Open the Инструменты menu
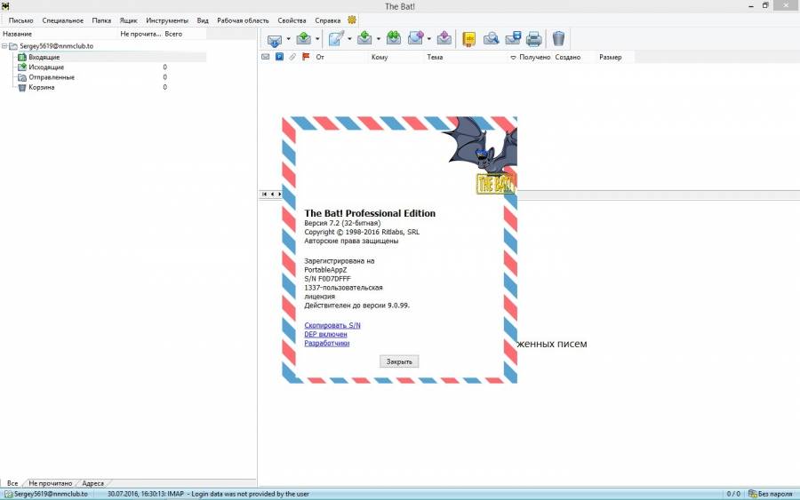The width and height of the screenshot is (800, 500). (x=167, y=20)
